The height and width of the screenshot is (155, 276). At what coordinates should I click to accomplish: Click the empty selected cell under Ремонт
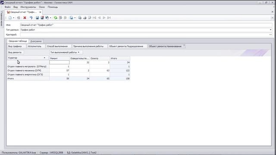(60, 62)
